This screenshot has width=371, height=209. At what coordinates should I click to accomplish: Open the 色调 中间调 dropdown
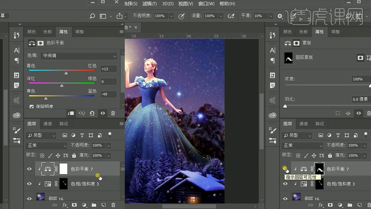[79, 56]
